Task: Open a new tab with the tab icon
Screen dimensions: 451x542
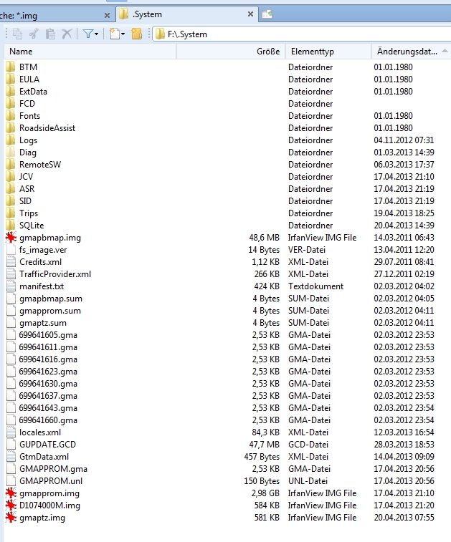Action: [267, 14]
